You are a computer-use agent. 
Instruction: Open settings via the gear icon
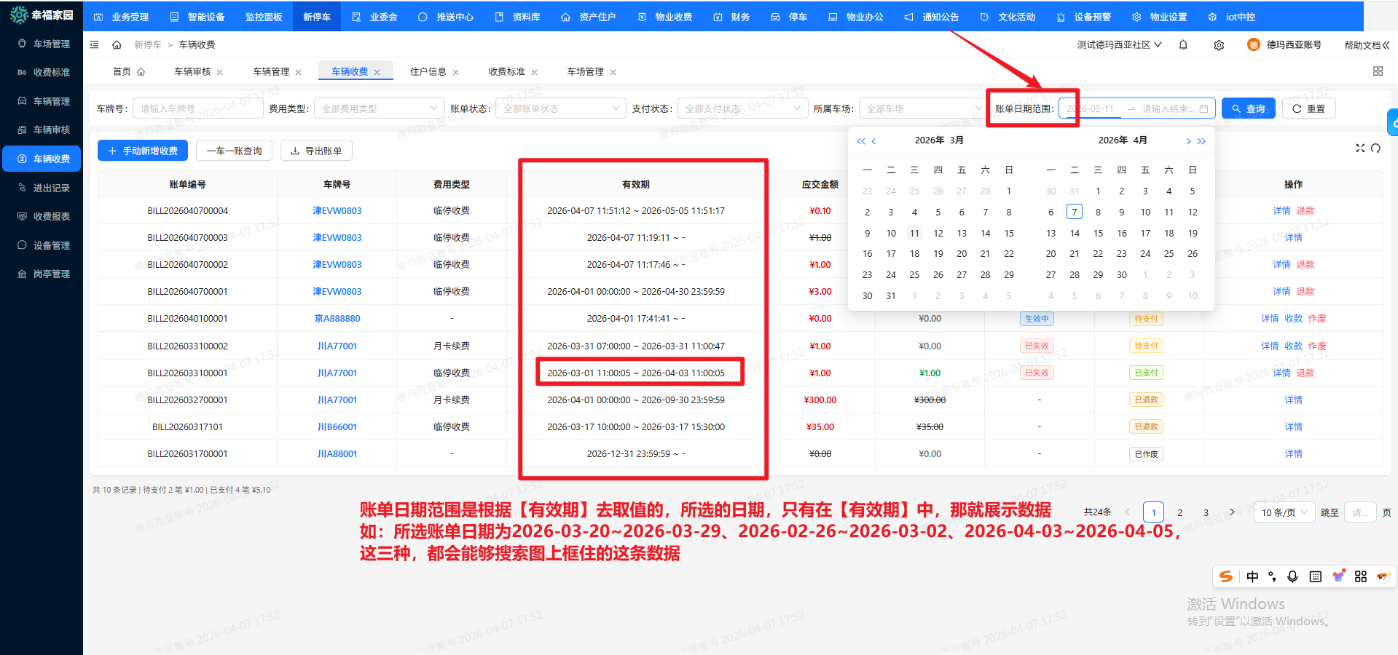pos(1219,45)
